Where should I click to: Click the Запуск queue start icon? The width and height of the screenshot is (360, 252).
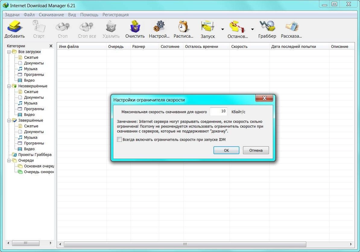[x=207, y=26]
